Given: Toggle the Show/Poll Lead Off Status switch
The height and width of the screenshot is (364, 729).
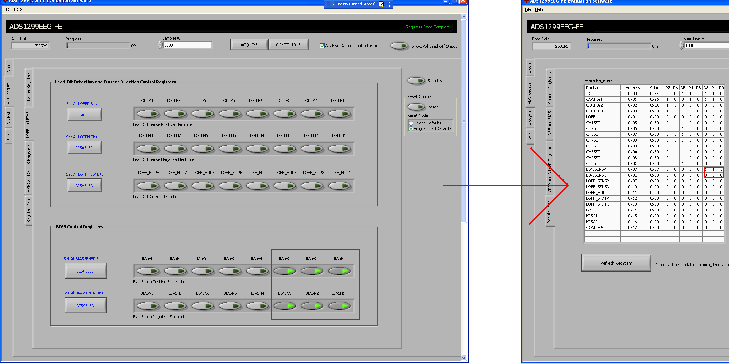Looking at the screenshot, I should coord(399,46).
